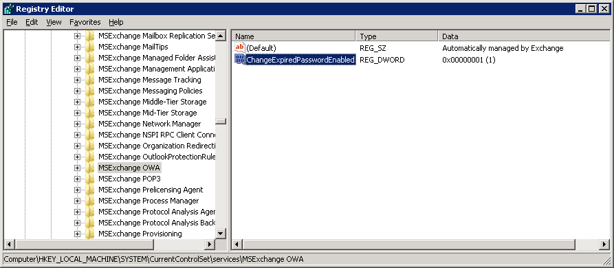Click the DWORD icon of ChangeExpiredPasswordEnabled
The height and width of the screenshot is (268, 614).
coord(240,60)
